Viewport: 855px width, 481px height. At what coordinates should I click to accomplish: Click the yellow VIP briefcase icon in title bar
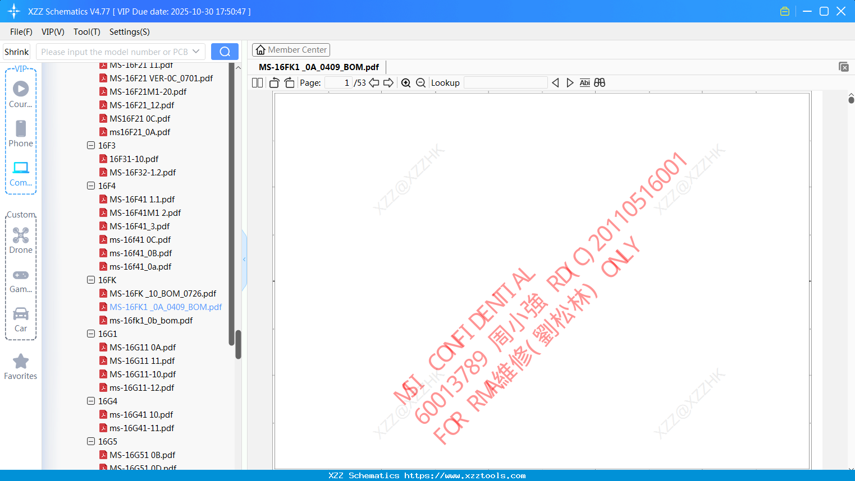[x=785, y=11]
